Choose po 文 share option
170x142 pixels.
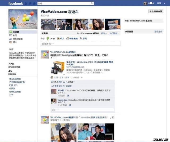51,38
